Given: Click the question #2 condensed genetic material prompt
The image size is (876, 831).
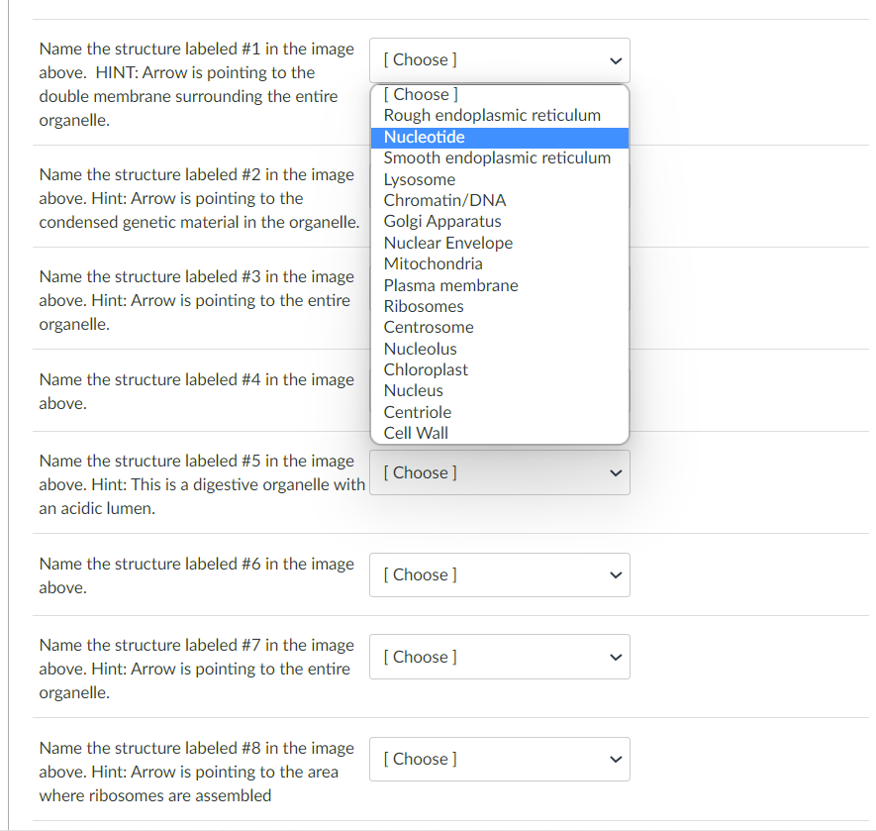Looking at the screenshot, I should coord(199,198).
